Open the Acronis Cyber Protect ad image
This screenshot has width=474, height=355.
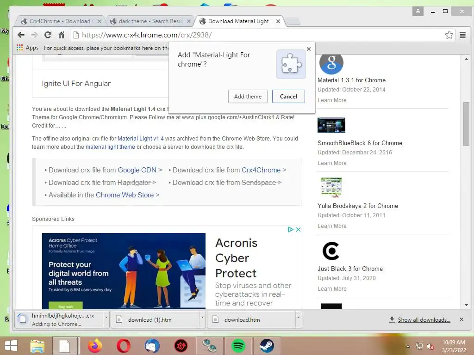[124, 271]
